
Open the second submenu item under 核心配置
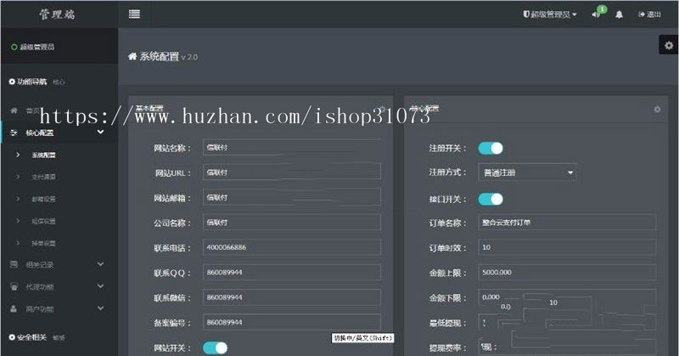(x=43, y=177)
